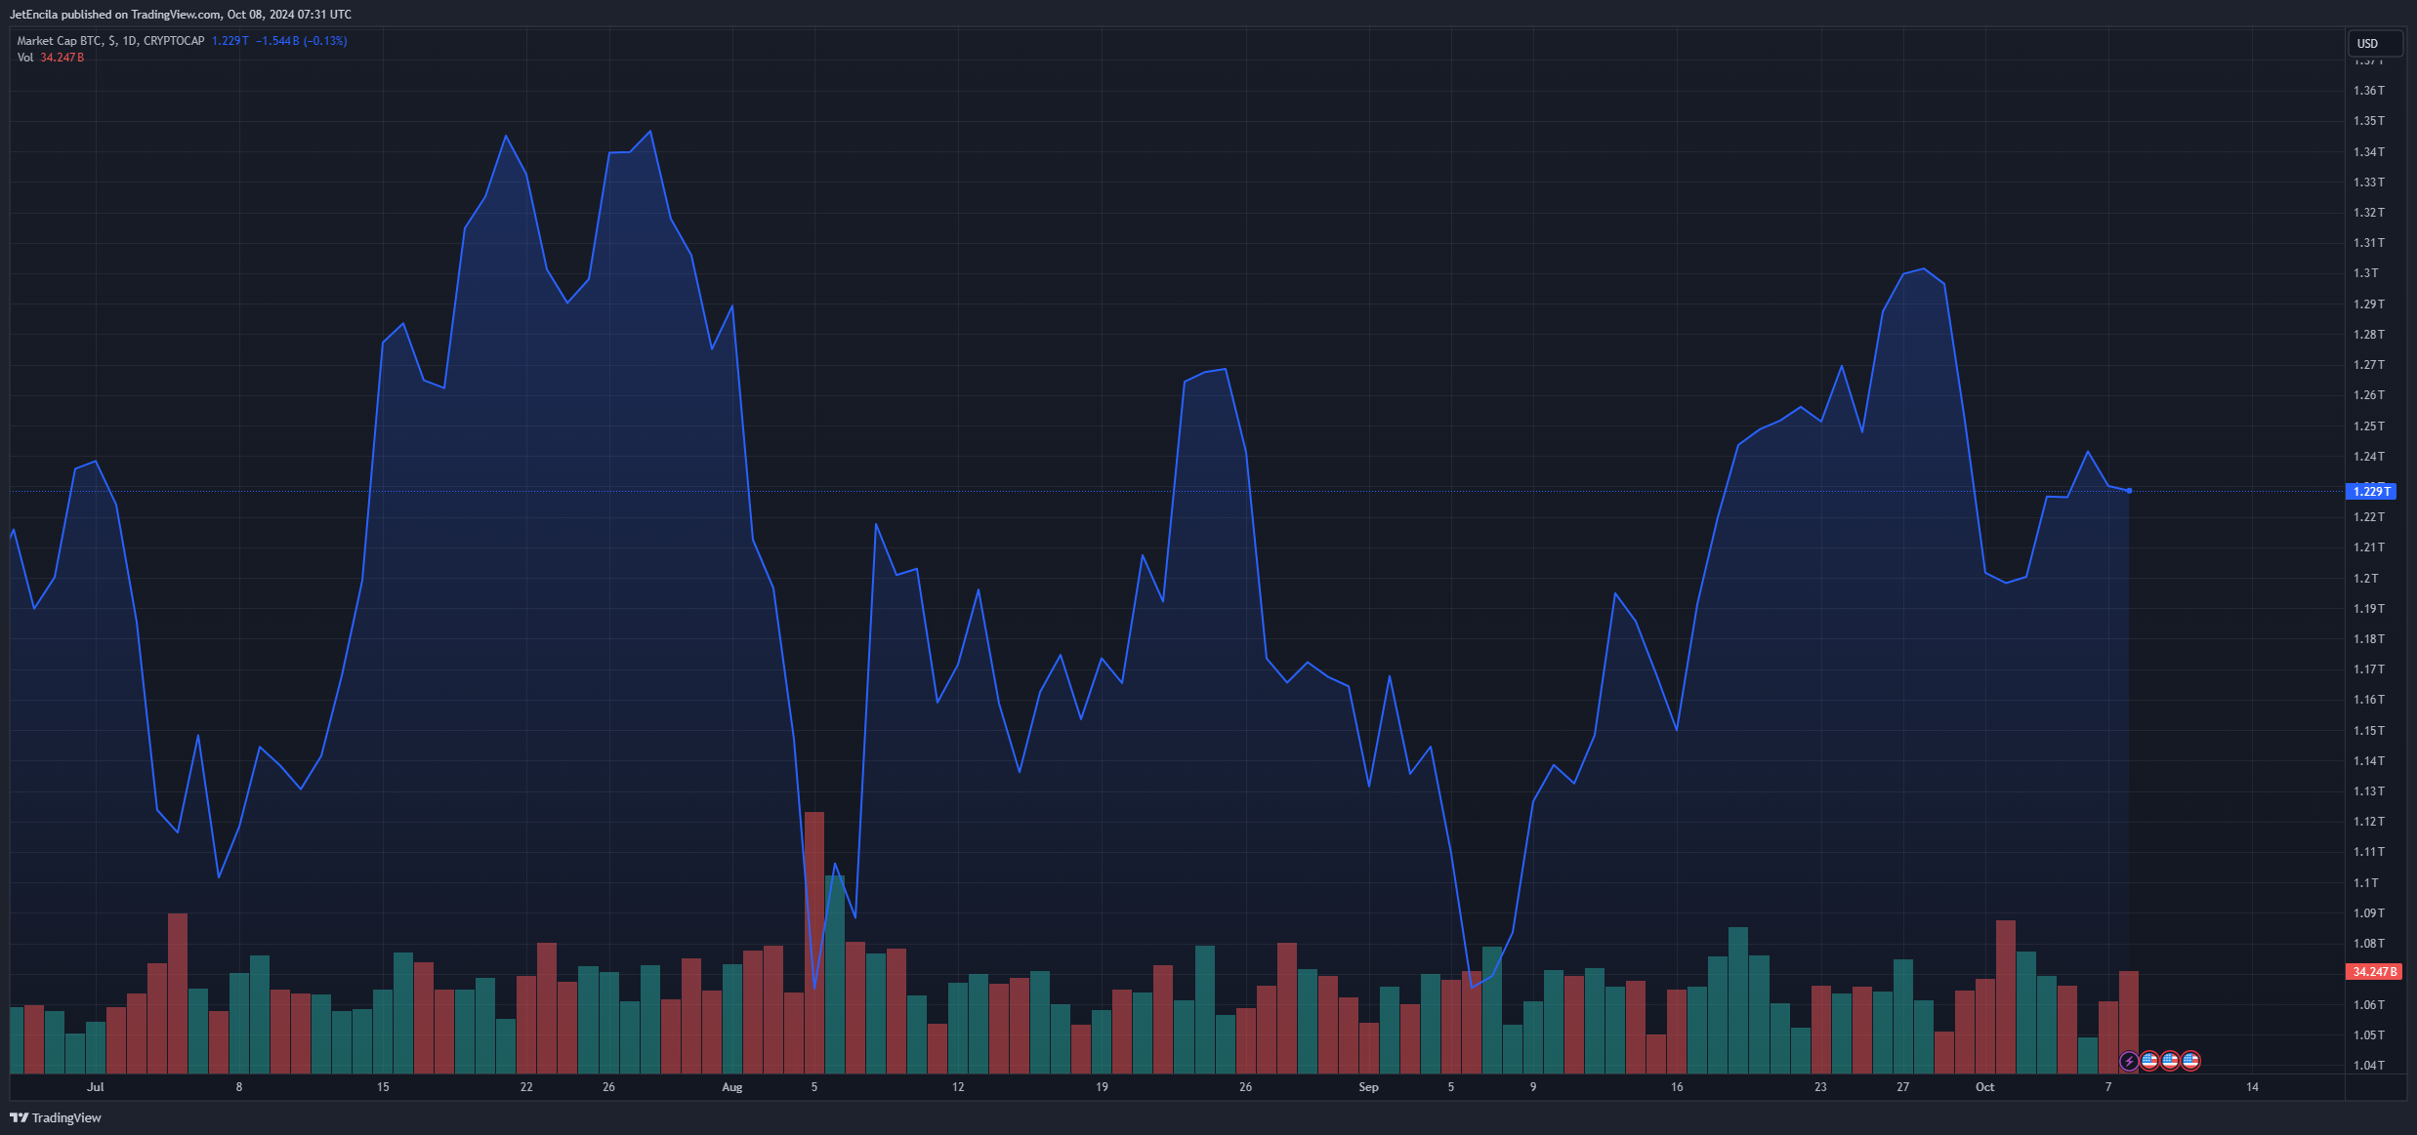
Task: Click the JetEncila published header text
Action: point(181,15)
